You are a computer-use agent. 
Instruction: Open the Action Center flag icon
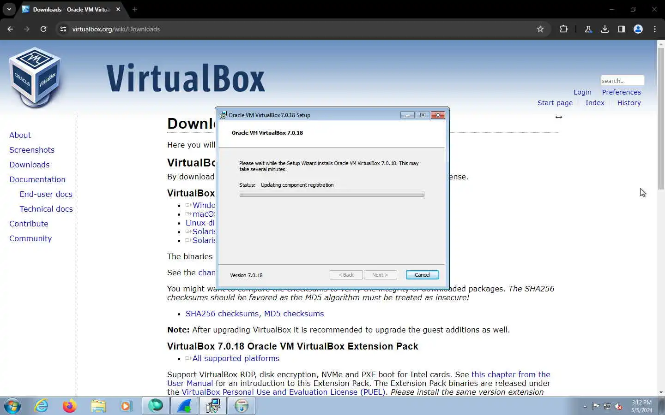[596, 406]
